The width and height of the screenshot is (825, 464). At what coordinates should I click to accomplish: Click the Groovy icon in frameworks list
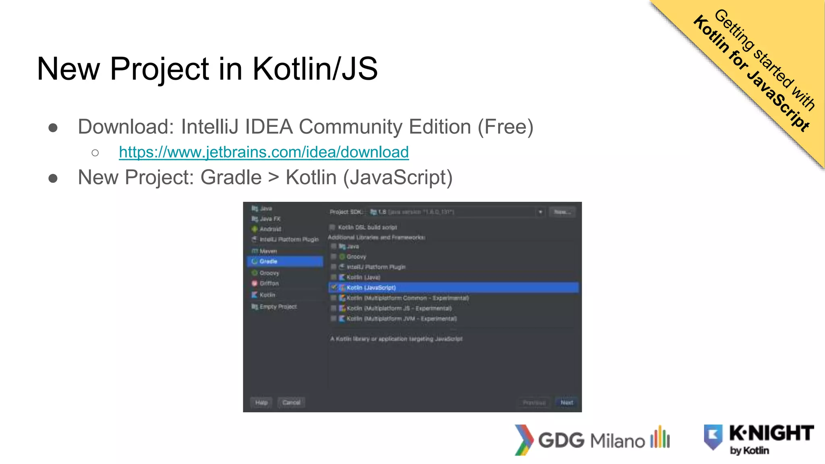point(342,257)
